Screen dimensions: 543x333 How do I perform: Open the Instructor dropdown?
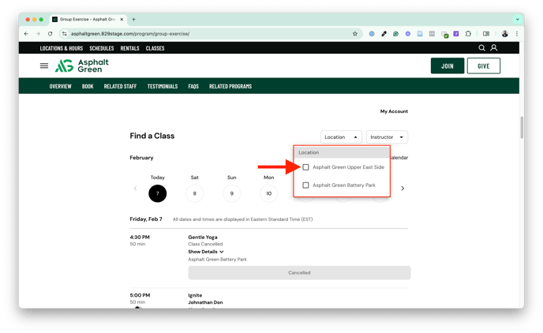(x=387, y=137)
